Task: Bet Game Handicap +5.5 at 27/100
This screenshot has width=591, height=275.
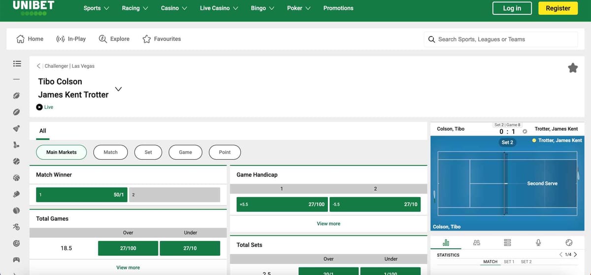Action: (x=282, y=204)
